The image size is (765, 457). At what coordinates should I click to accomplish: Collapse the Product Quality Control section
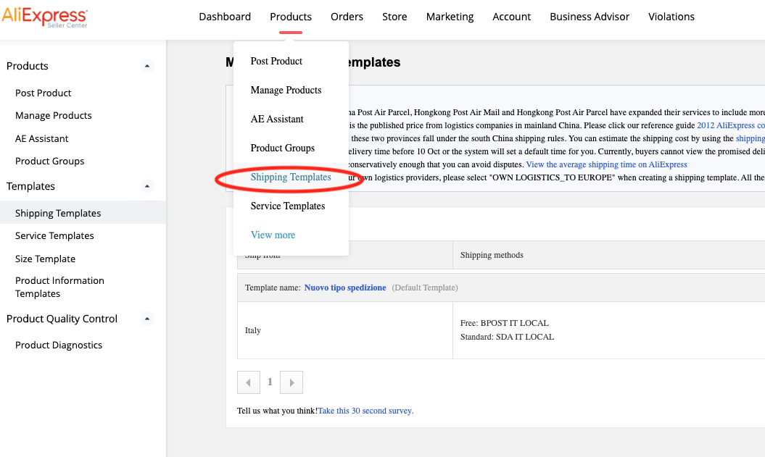tap(147, 319)
